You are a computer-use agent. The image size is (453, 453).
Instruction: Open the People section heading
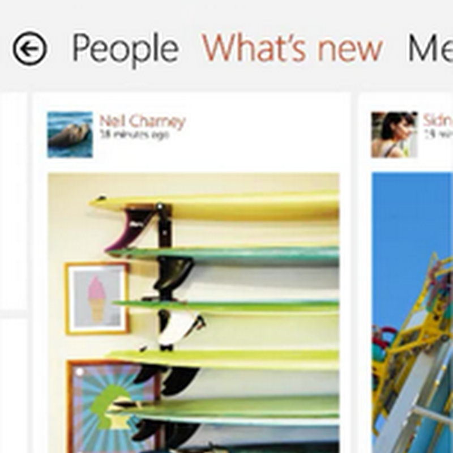pos(125,49)
